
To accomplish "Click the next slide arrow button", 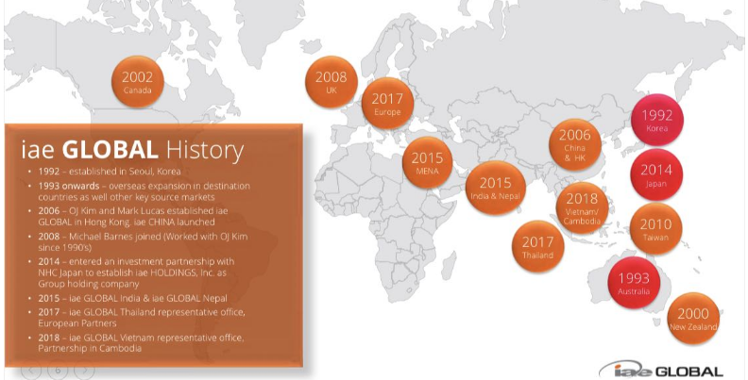I will click(84, 370).
